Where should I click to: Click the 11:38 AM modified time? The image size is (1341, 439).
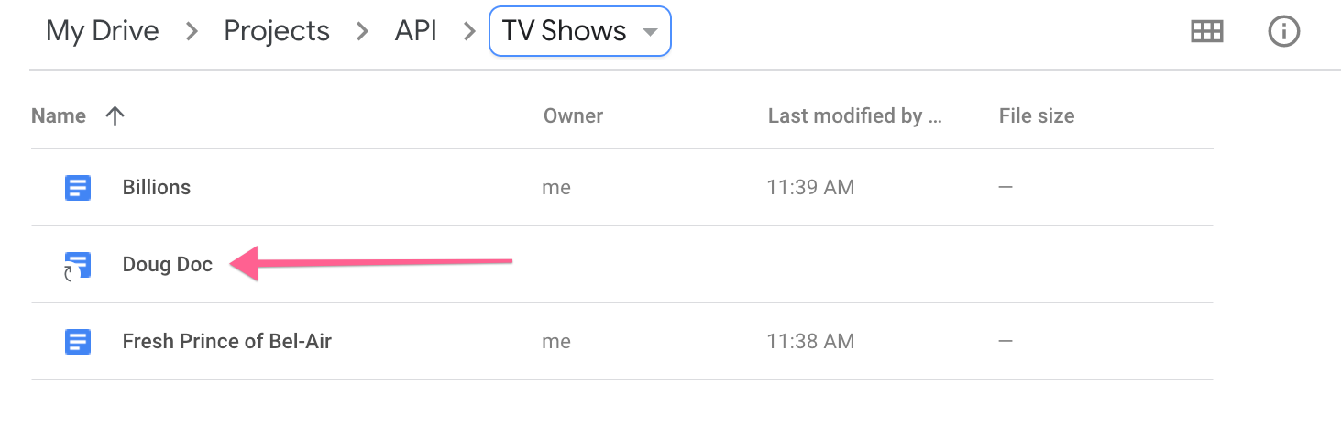coord(810,342)
